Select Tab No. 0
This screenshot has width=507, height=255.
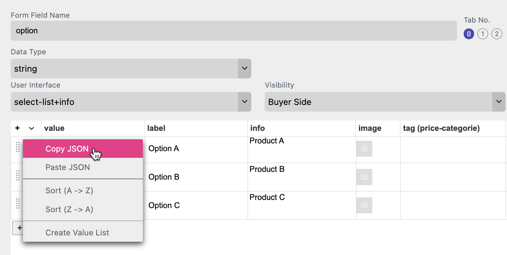coord(469,34)
